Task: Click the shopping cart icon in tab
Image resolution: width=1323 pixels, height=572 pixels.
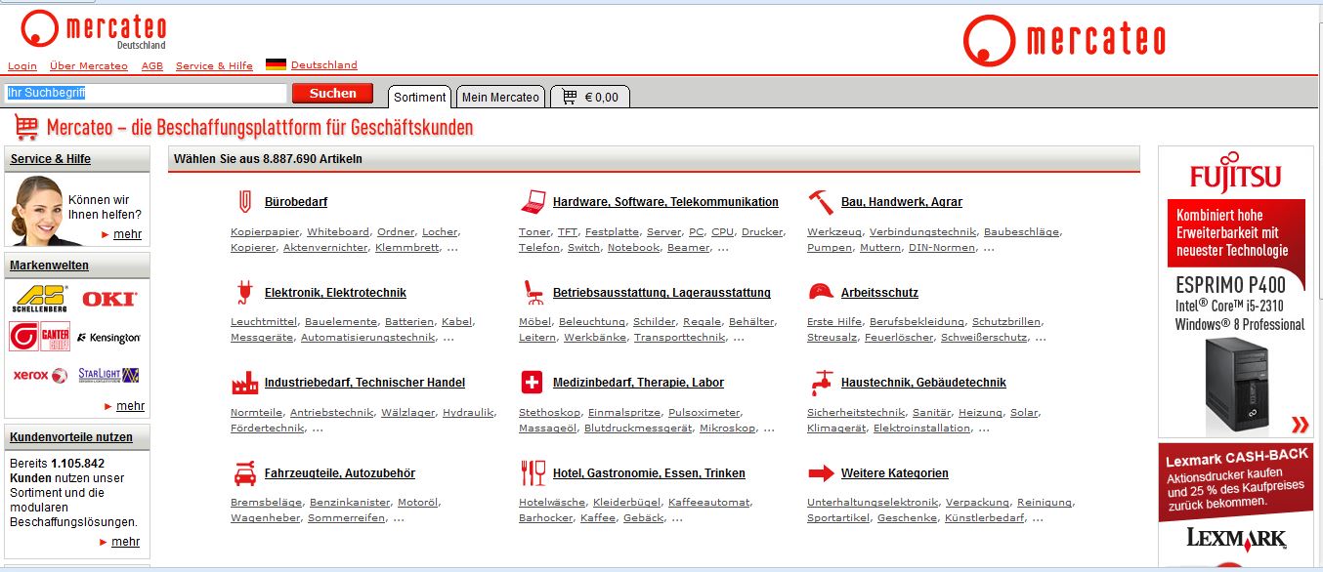Action: click(570, 97)
